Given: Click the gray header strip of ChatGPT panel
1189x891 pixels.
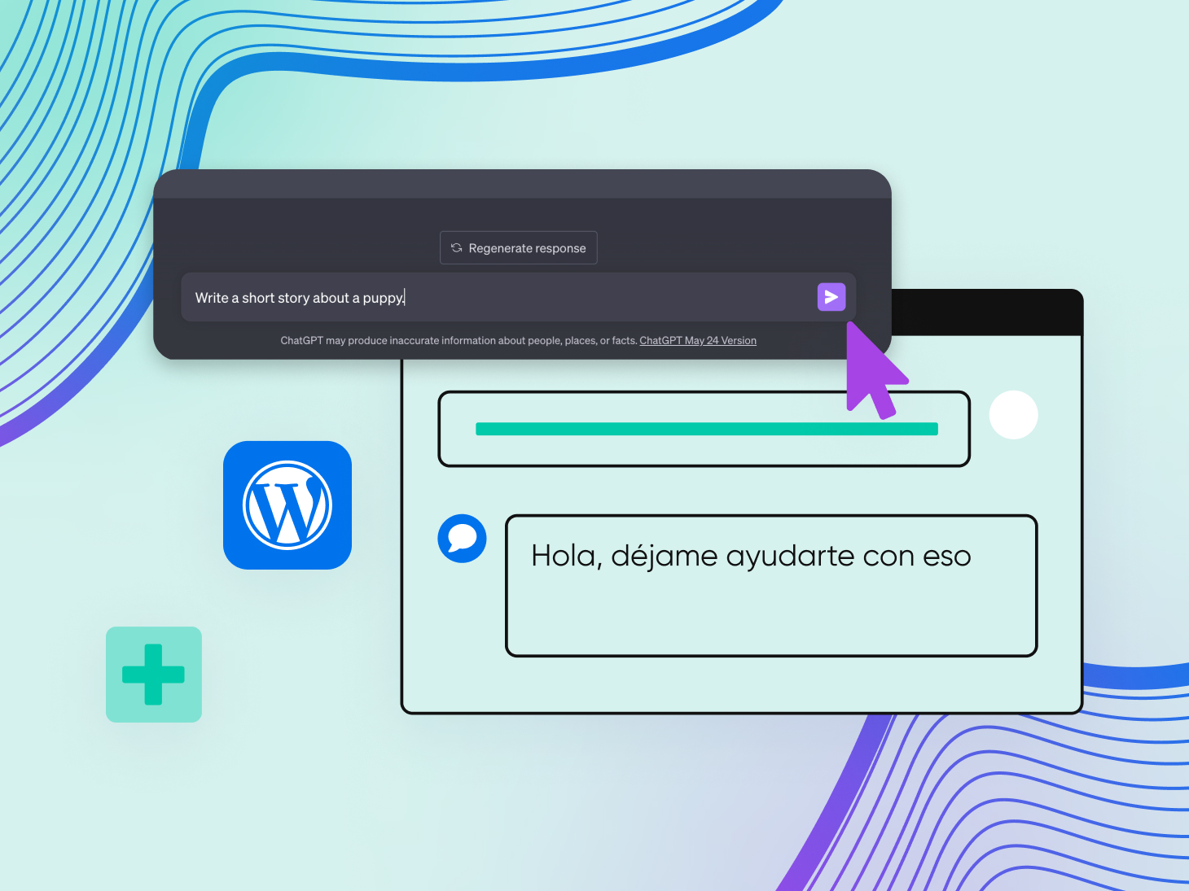Looking at the screenshot, I should point(521,185).
